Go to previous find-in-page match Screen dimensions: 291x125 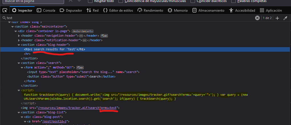(x=71, y=1)
